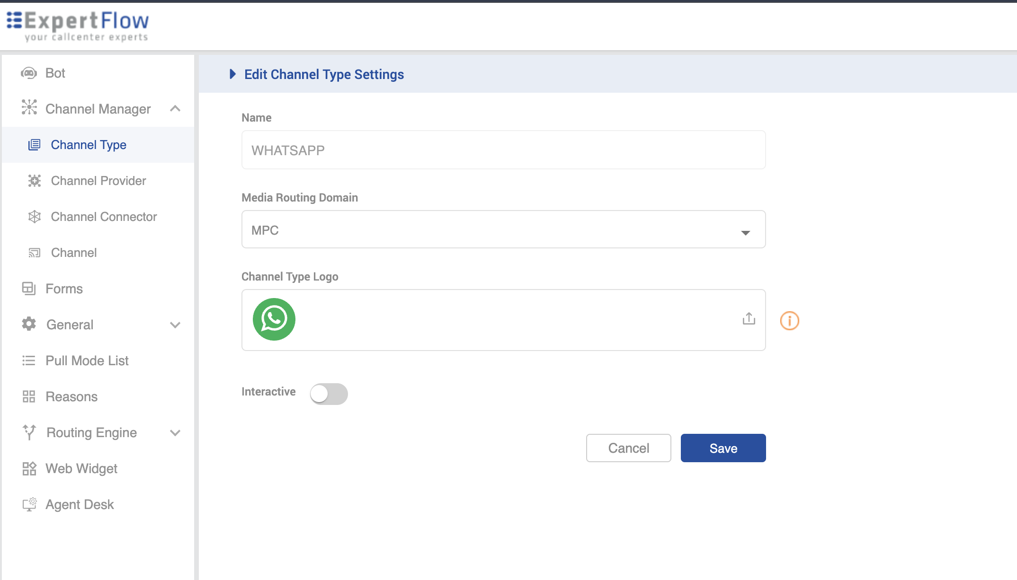Click the Bot robot icon in sidebar
Image resolution: width=1017 pixels, height=580 pixels.
tap(29, 73)
